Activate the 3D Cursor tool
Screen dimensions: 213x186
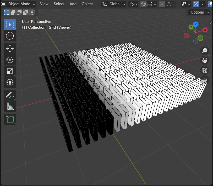10,36
